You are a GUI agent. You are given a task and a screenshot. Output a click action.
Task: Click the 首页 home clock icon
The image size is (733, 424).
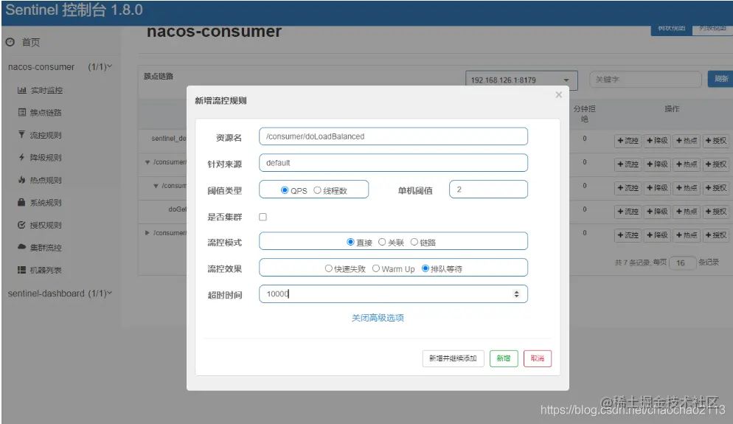click(x=10, y=42)
